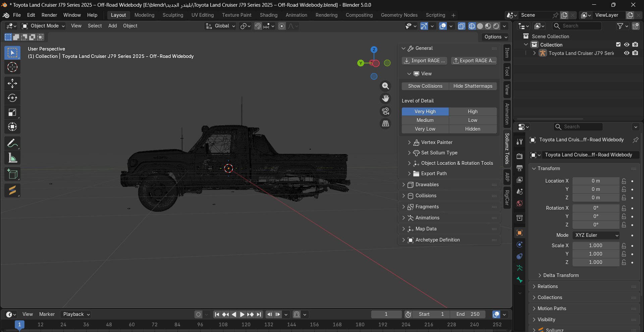Image resolution: width=644 pixels, height=332 pixels.
Task: Open the Tool properties tab icon
Action: [520, 142]
